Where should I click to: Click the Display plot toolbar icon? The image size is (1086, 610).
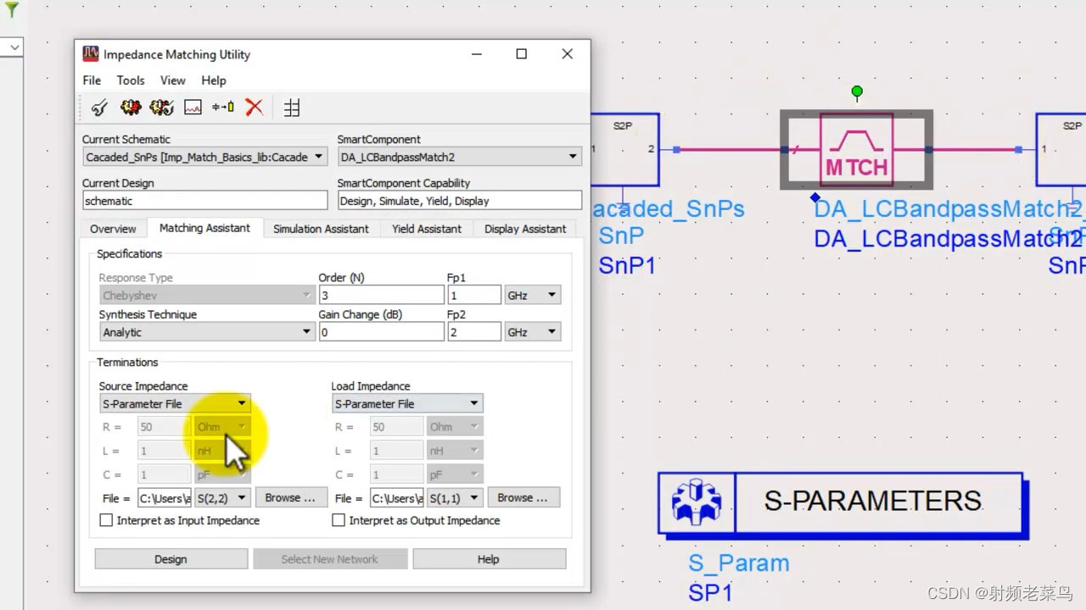(193, 108)
